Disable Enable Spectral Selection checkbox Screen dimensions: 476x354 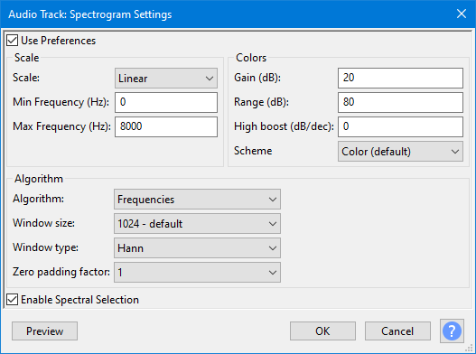[12, 300]
